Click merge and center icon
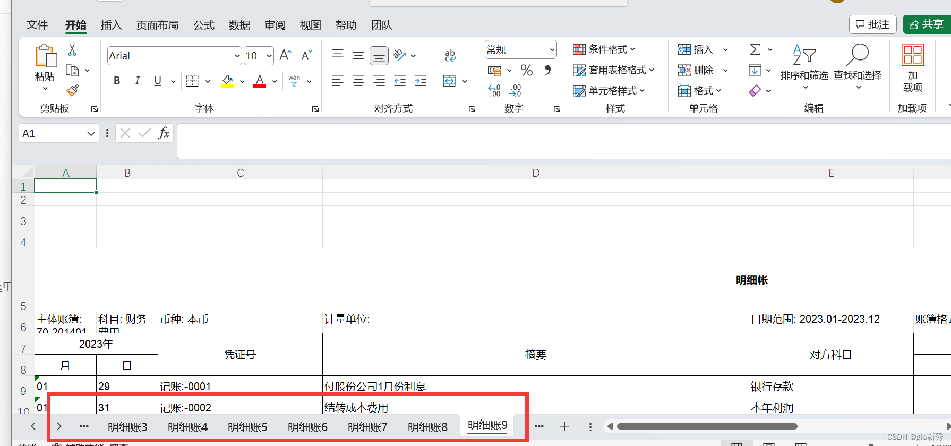The width and height of the screenshot is (951, 446). point(449,81)
